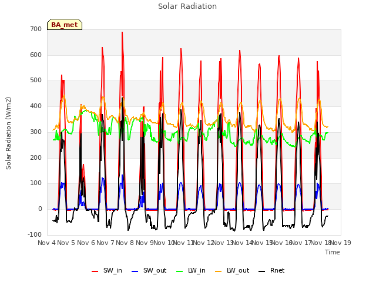Click the 400 y-axis tick label

(36, 106)
